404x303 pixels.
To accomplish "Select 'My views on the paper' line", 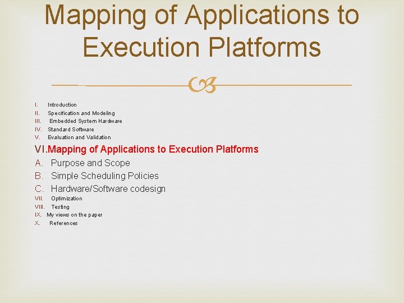I will (75, 215).
